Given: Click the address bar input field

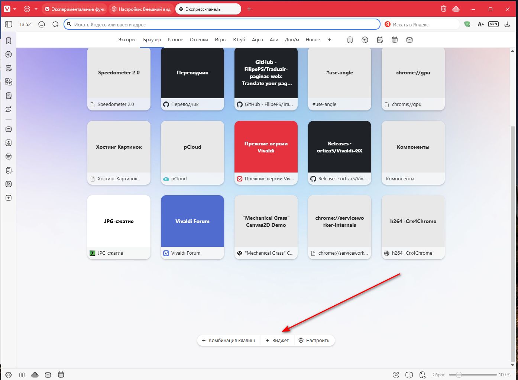Looking at the screenshot, I should (x=222, y=25).
